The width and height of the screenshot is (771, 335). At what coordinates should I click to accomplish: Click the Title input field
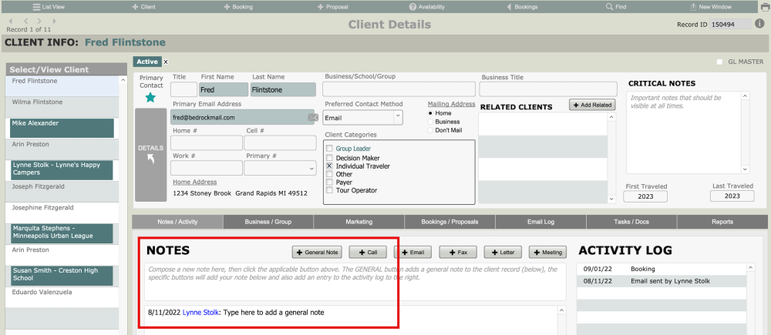[x=184, y=90]
